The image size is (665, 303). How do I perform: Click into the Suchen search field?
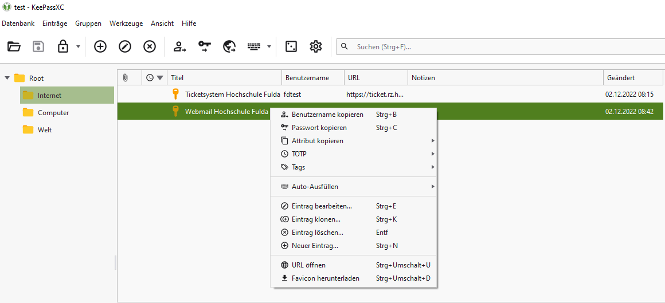504,47
